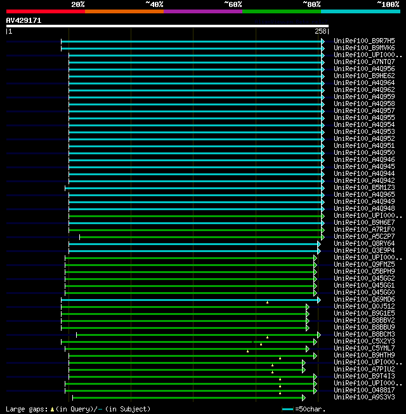Select the UniRef100_Q45GG2 label
The height and width of the screenshot is (414, 406).
pyautogui.click(x=364, y=279)
